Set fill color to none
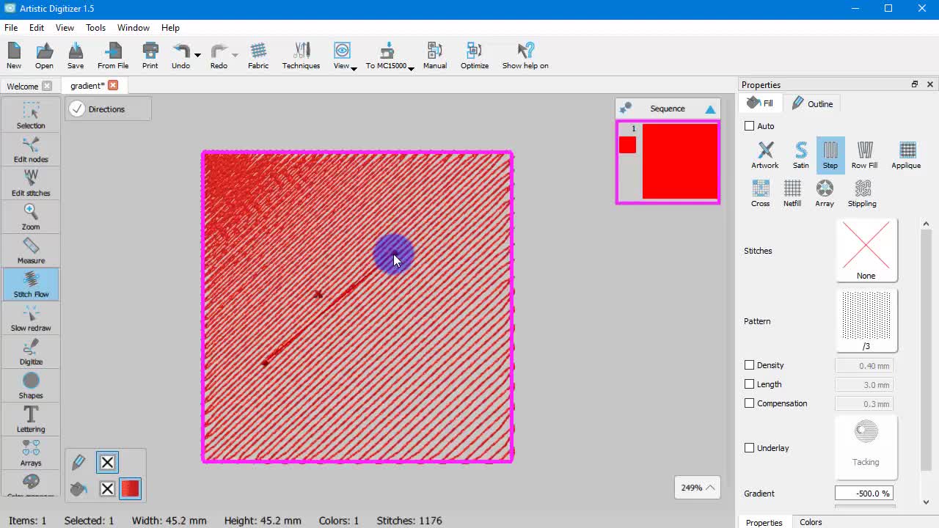The image size is (939, 528). (107, 488)
